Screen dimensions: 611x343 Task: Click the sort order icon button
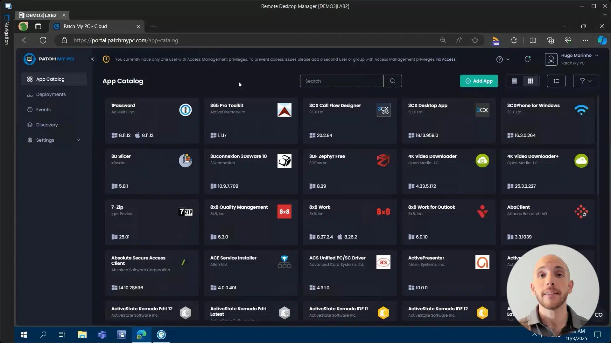[x=556, y=81]
